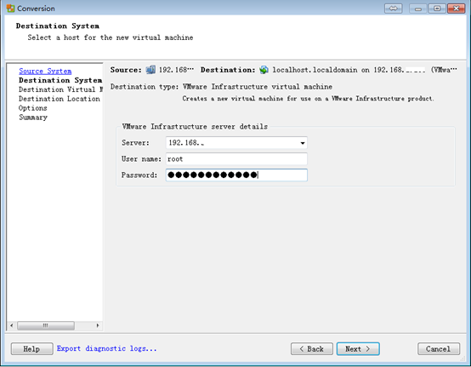Click the double-arrow title bar button
471x367 pixels.
(393, 9)
